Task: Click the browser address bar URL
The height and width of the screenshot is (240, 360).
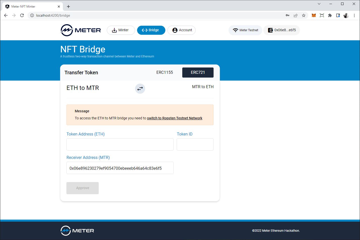Action: click(x=53, y=15)
